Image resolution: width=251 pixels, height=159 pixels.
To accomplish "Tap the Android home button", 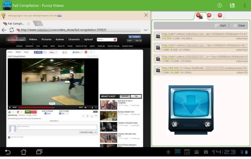I will [x=24, y=152].
